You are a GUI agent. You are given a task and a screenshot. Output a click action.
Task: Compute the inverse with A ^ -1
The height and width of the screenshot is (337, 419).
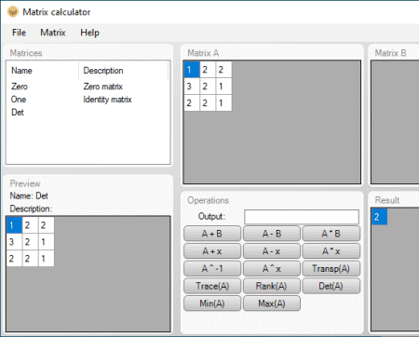pos(212,268)
